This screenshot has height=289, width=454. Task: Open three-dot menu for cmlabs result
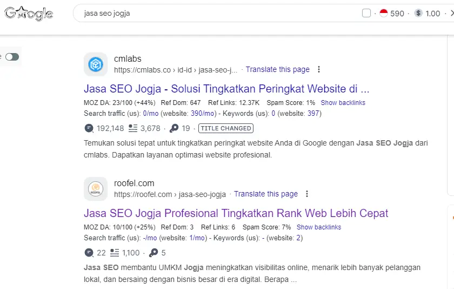tap(319, 69)
